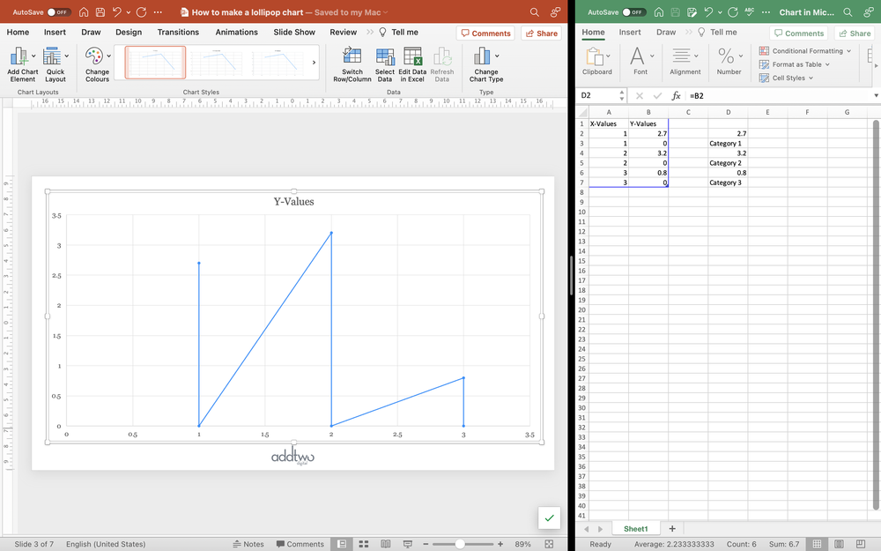Open Conditional Formatting in Excel
This screenshot has width=881, height=551.
pyautogui.click(x=802, y=50)
